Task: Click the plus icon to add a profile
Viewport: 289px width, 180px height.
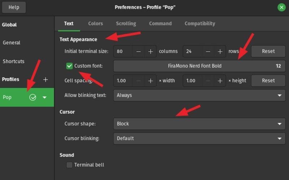Action: pos(46,80)
